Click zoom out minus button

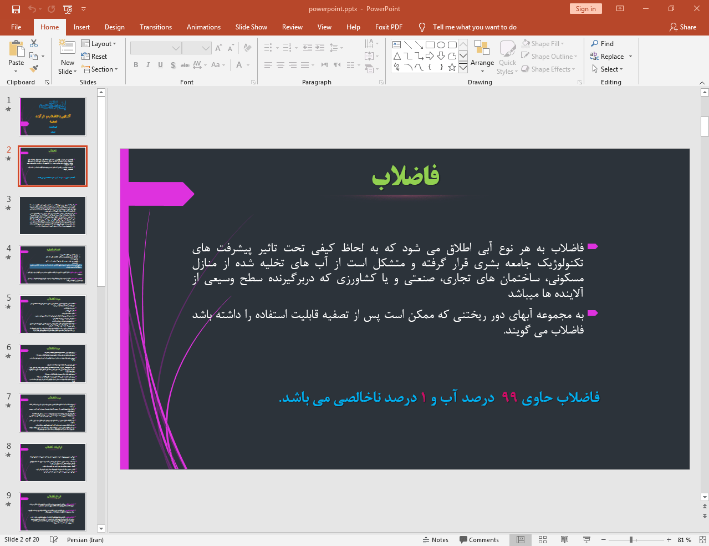pyautogui.click(x=603, y=539)
